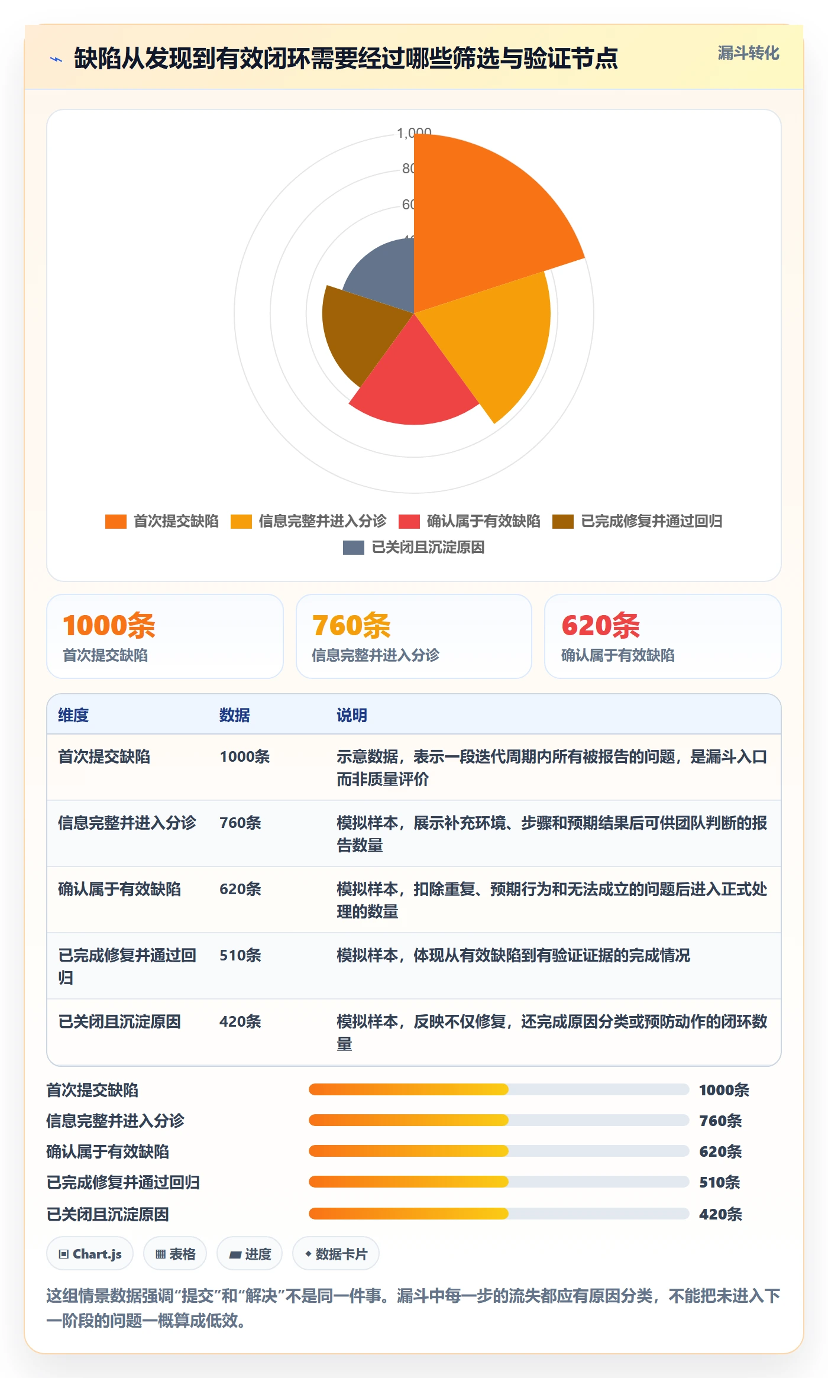828x1378 pixels.
Task: Click the 漏斗转化 tag in header
Action: 748,53
